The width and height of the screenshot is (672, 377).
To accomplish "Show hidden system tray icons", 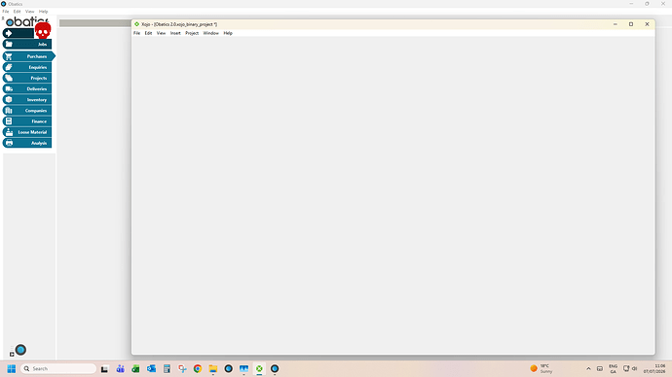I will pos(588,368).
